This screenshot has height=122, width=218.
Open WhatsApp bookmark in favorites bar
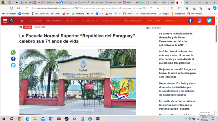(78, 14)
